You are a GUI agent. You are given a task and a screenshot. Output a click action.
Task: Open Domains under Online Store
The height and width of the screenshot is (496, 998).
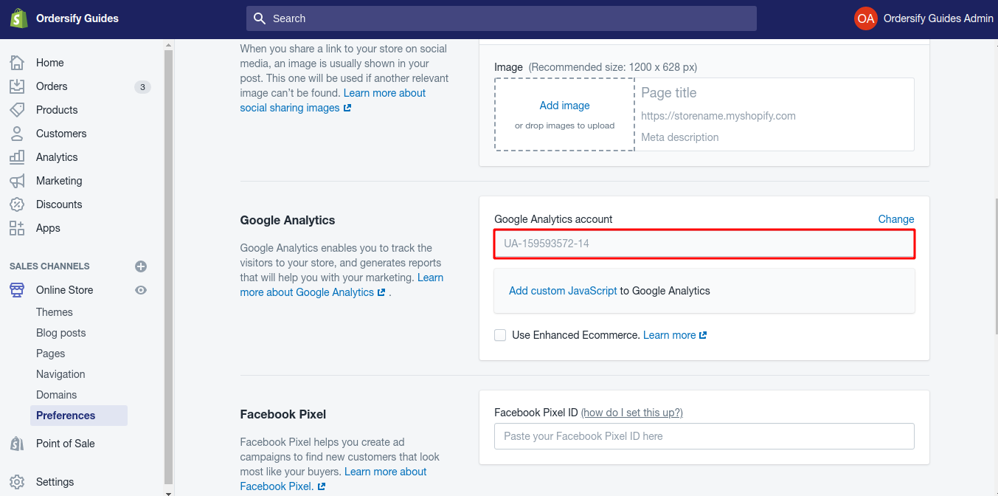(57, 395)
